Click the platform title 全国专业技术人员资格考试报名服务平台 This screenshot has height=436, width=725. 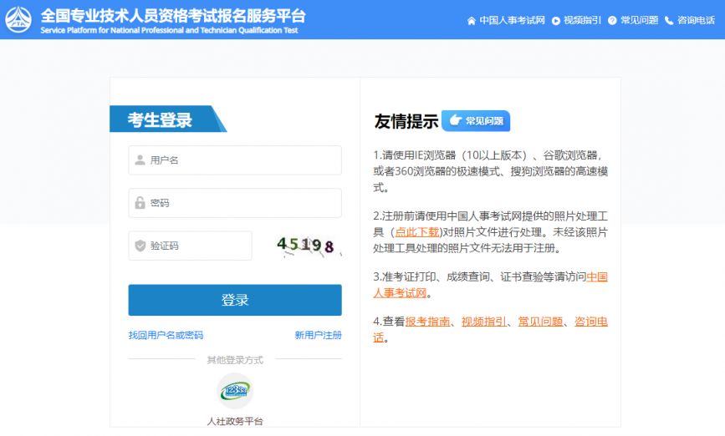tap(173, 16)
